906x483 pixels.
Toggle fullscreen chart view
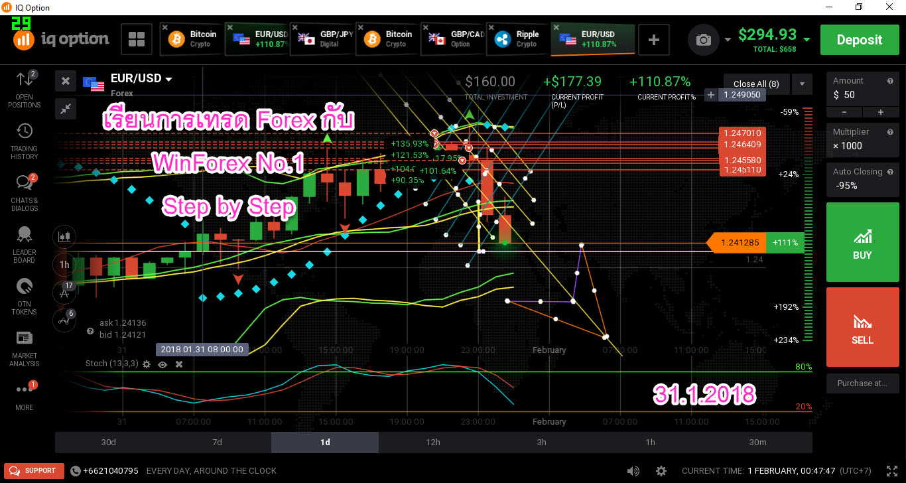coord(65,108)
